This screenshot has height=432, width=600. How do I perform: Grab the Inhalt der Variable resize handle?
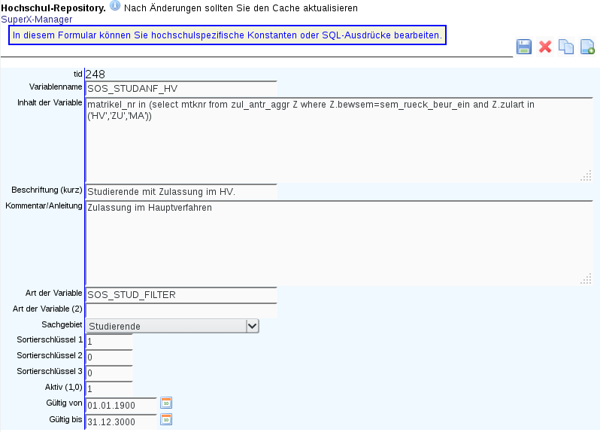(x=586, y=176)
